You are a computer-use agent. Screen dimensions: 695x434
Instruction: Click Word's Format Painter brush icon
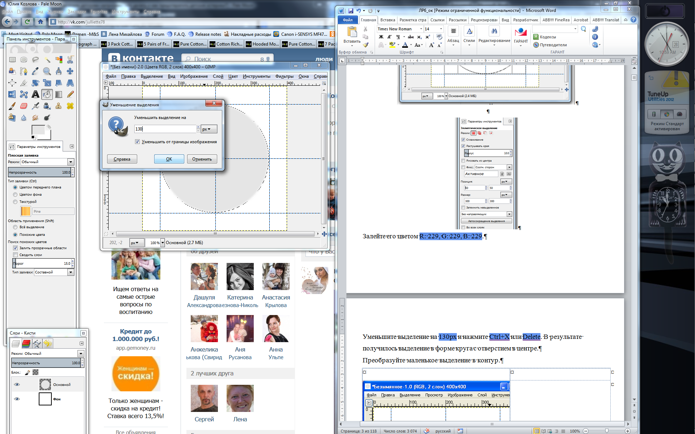coord(366,45)
